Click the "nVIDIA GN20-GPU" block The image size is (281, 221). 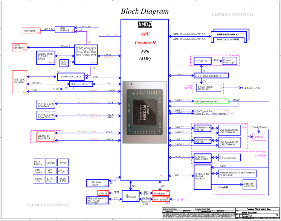(86, 55)
